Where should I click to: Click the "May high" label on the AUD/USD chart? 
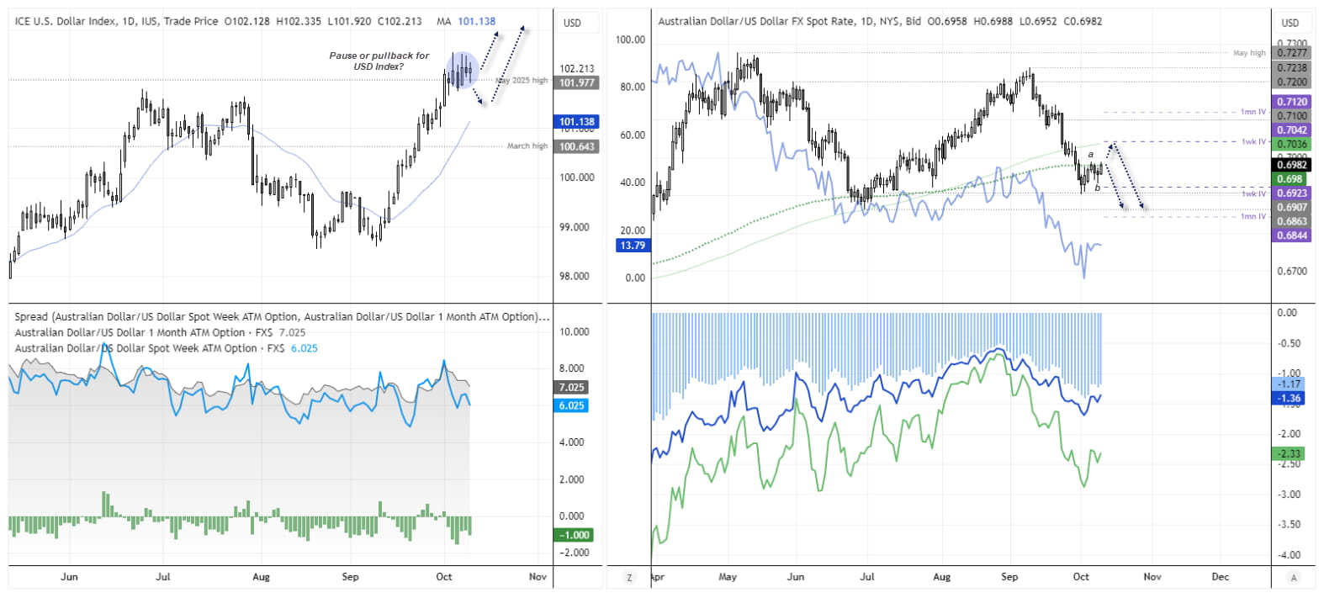tap(1249, 53)
